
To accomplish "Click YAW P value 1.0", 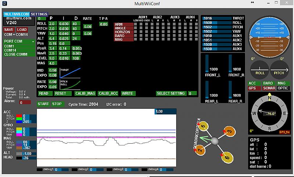I will (53, 33).
